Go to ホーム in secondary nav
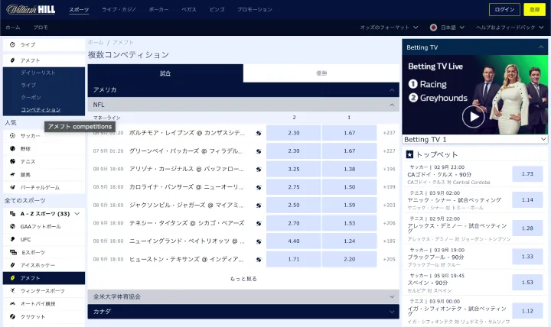The height and width of the screenshot is (327, 551). 13,28
